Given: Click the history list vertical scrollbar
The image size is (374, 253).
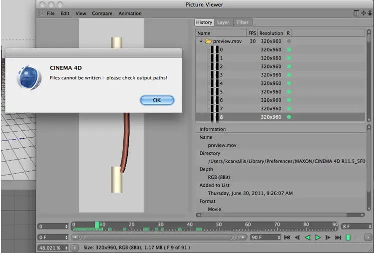Looking at the screenshot, I should 369,75.
